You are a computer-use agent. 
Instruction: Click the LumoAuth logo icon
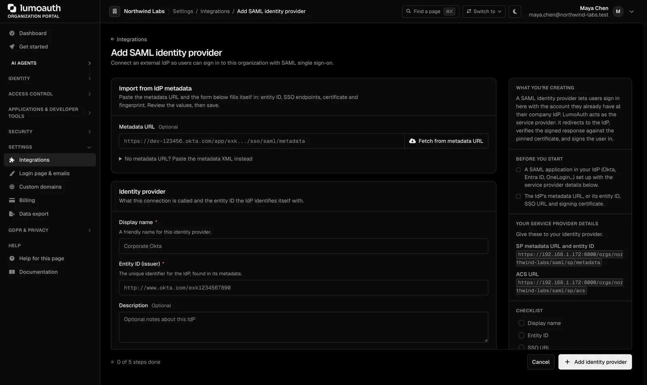pos(12,8)
